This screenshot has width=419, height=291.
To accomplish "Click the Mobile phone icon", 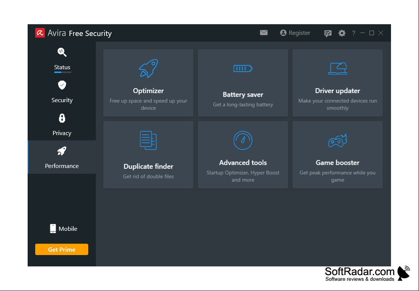I will pos(53,229).
